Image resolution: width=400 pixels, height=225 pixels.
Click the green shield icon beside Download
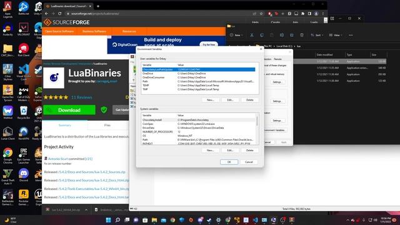104,110
